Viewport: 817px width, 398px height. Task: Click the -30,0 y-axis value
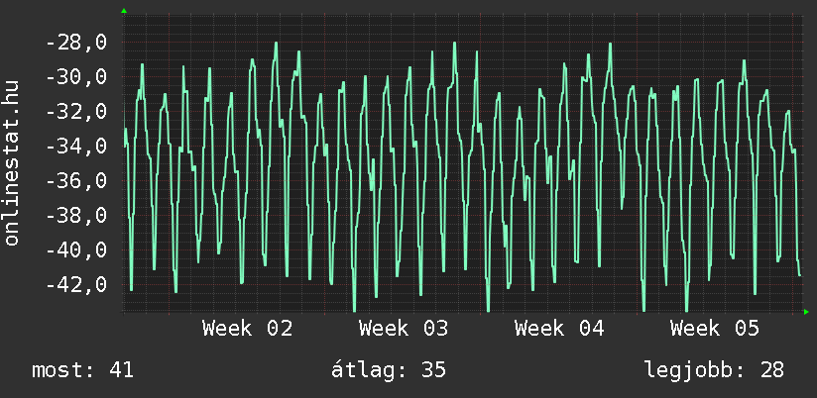[x=75, y=77]
